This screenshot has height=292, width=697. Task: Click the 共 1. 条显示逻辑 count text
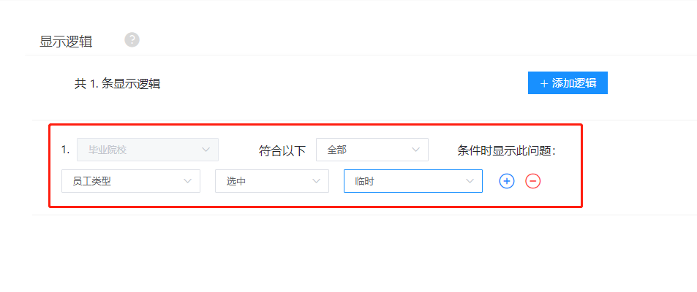[117, 83]
